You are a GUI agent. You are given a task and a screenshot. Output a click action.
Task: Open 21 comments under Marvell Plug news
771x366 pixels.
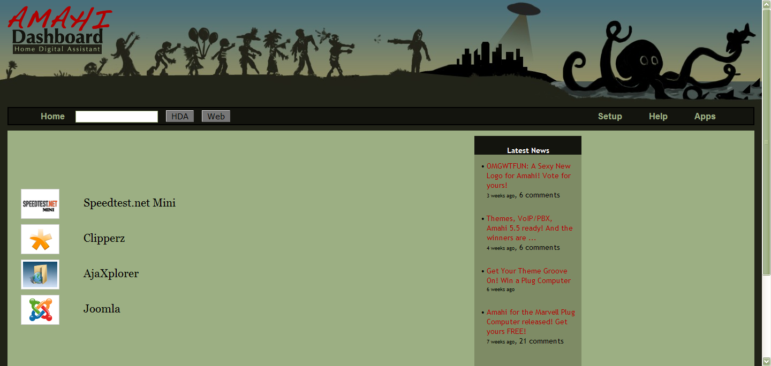coord(541,341)
